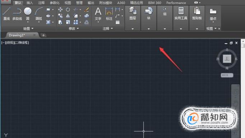
Task: Add a new drawing tab with plus
Action: click(43, 35)
